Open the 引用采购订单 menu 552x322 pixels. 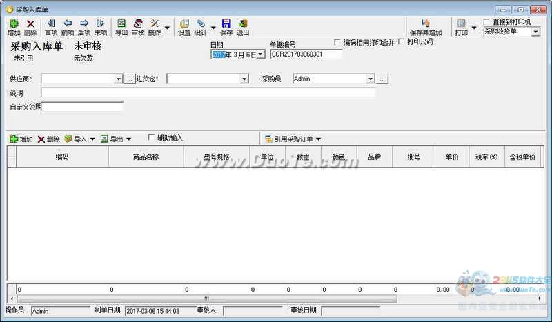(x=293, y=139)
